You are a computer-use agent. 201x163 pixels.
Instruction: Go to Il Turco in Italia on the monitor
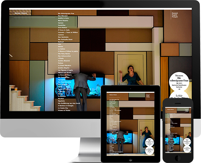coord(64,30)
